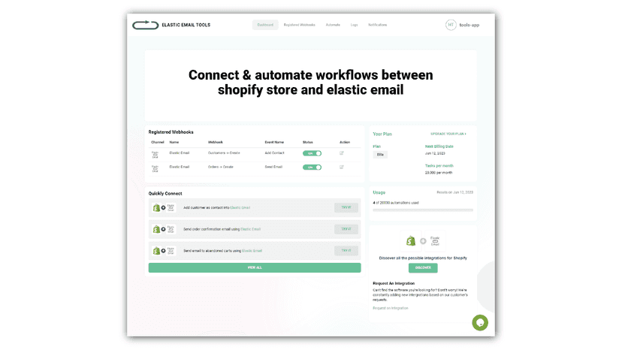Open the HT user avatar
The height and width of the screenshot is (350, 622).
coord(451,25)
